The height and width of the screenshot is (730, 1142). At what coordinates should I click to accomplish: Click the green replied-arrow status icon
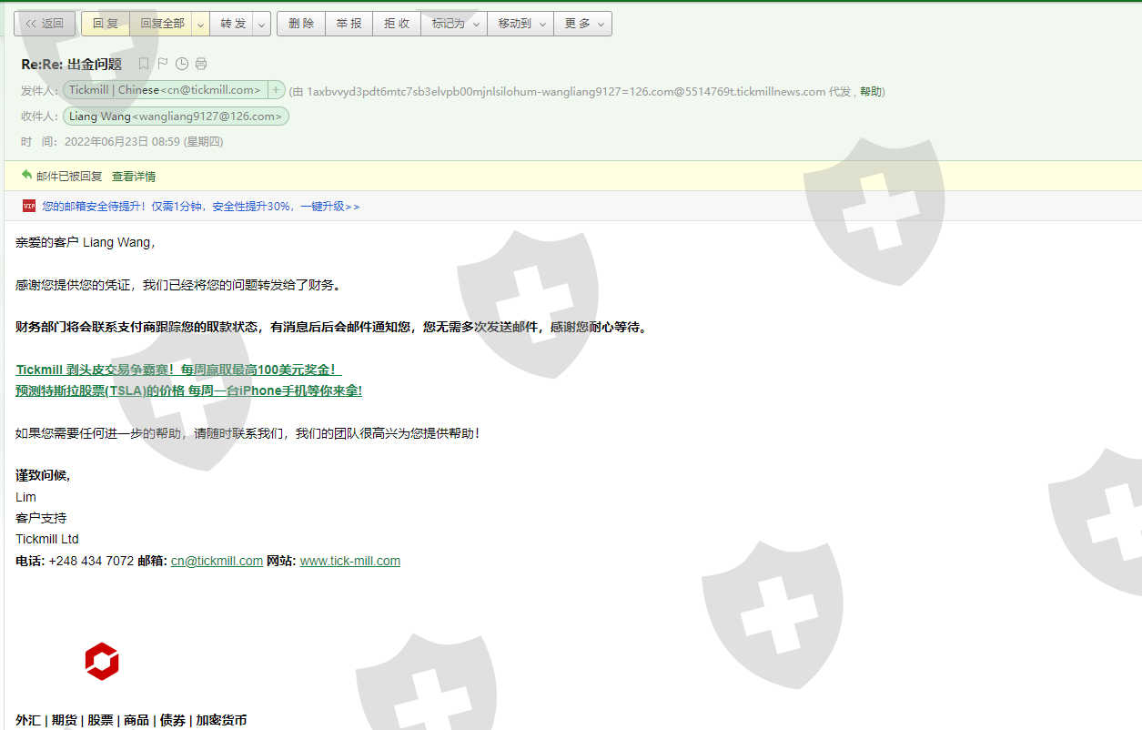26,175
